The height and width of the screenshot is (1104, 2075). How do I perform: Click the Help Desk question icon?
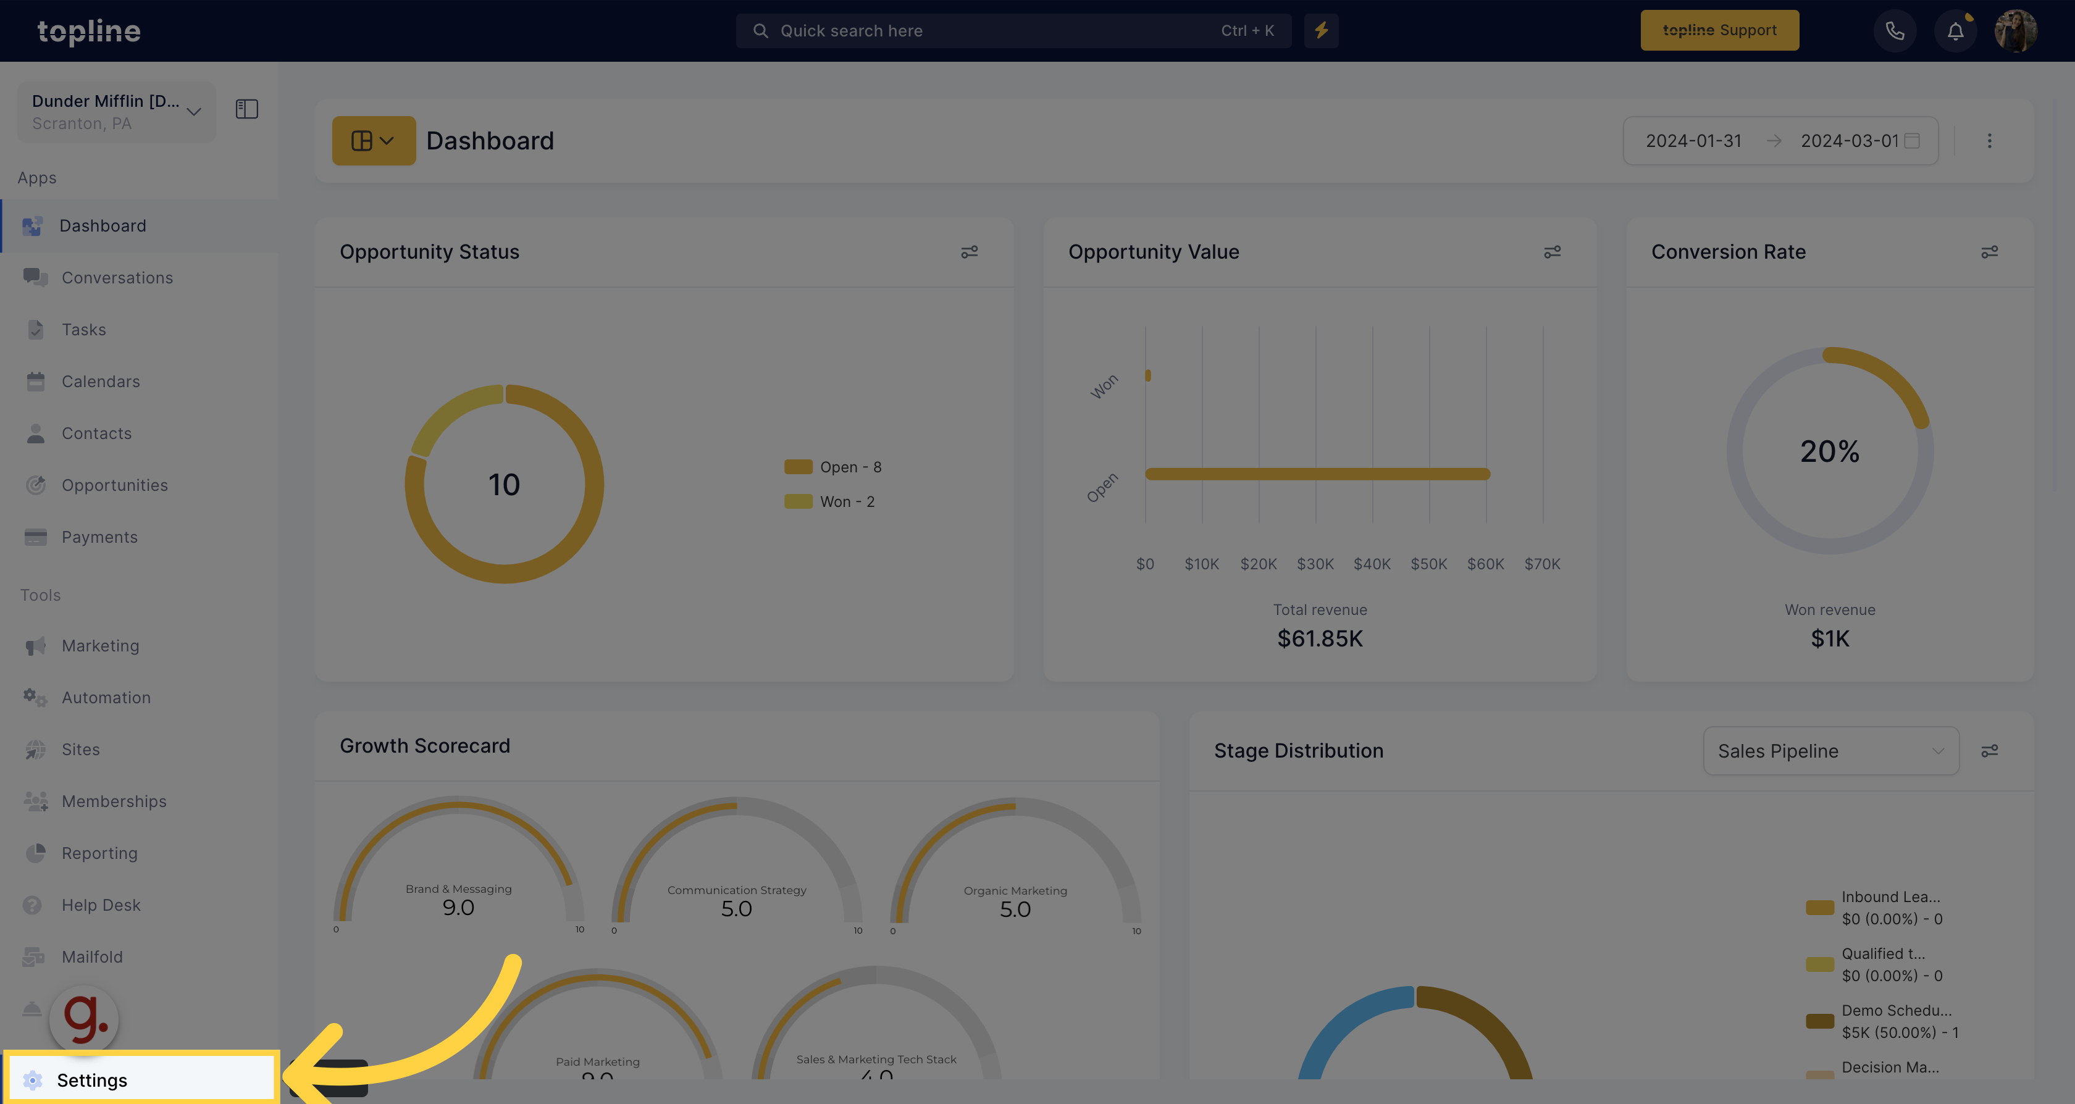[x=32, y=905]
